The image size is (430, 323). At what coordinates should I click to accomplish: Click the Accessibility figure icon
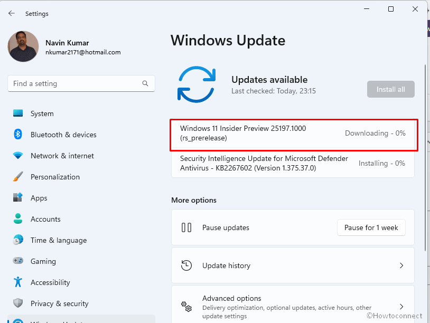click(x=18, y=282)
